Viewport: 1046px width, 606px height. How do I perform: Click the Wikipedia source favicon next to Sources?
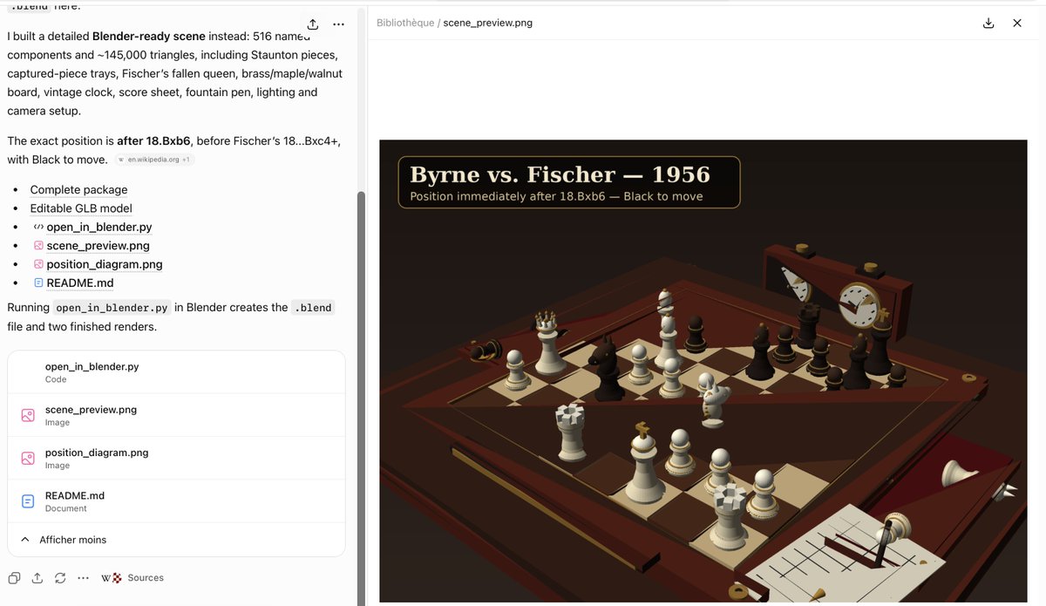(x=106, y=578)
